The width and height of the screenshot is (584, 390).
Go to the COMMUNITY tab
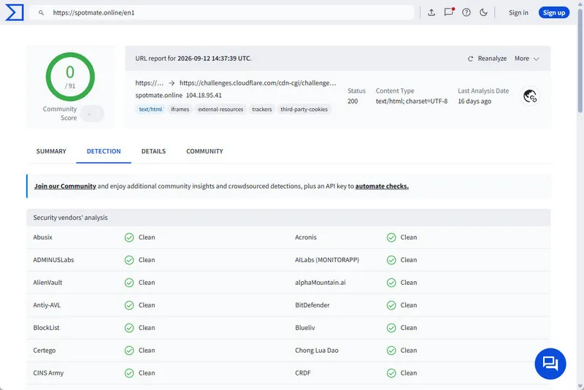[x=204, y=151]
